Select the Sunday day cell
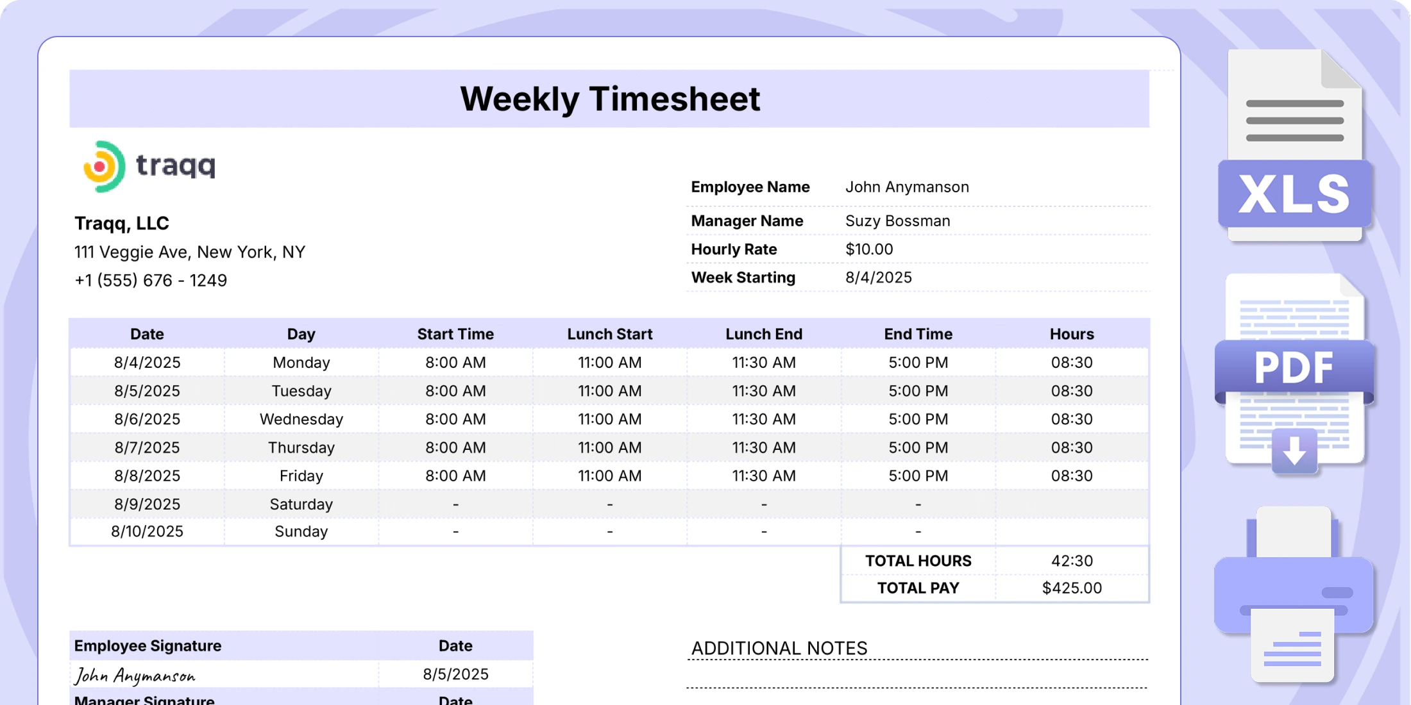This screenshot has width=1411, height=705. (301, 531)
